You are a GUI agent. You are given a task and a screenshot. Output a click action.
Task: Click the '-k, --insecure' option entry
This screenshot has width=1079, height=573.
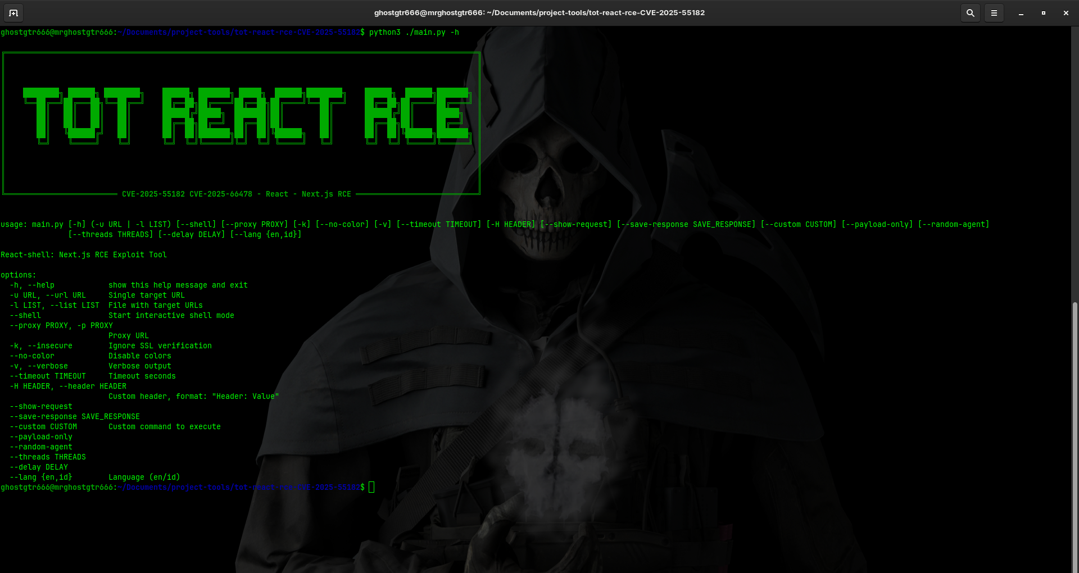click(41, 346)
